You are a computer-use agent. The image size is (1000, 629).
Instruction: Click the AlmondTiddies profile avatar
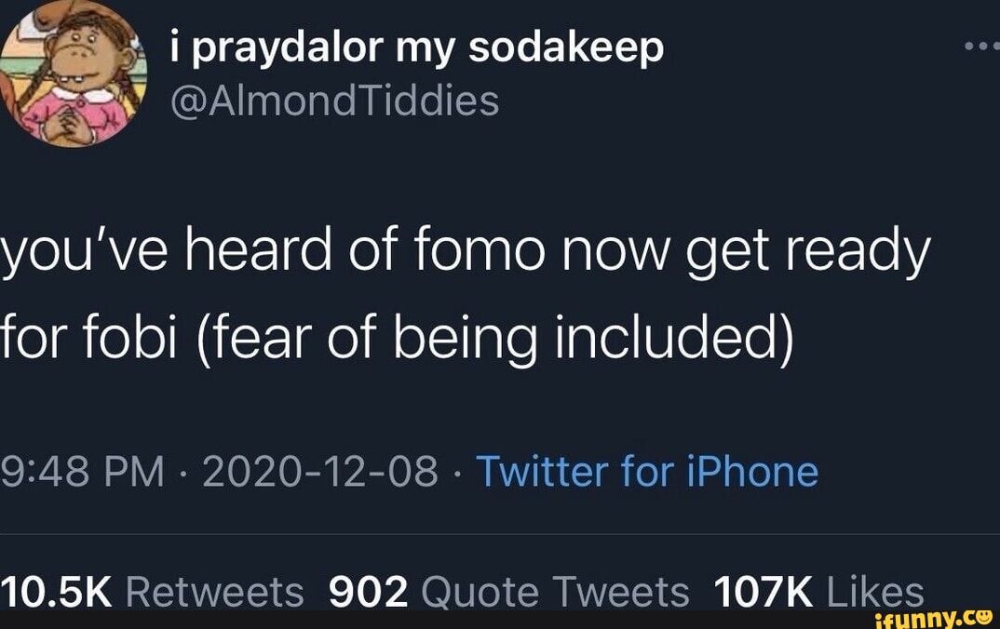click(74, 74)
